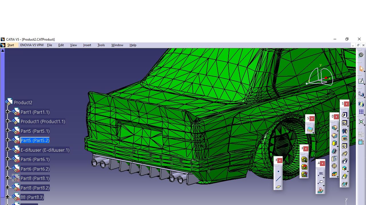The height and width of the screenshot is (205, 366).
Task: Choose the Select arrow tool
Action: [361, 69]
